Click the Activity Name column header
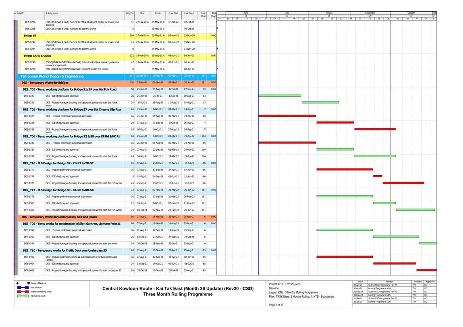Screen dimensions: 463x327 click(x=52, y=14)
